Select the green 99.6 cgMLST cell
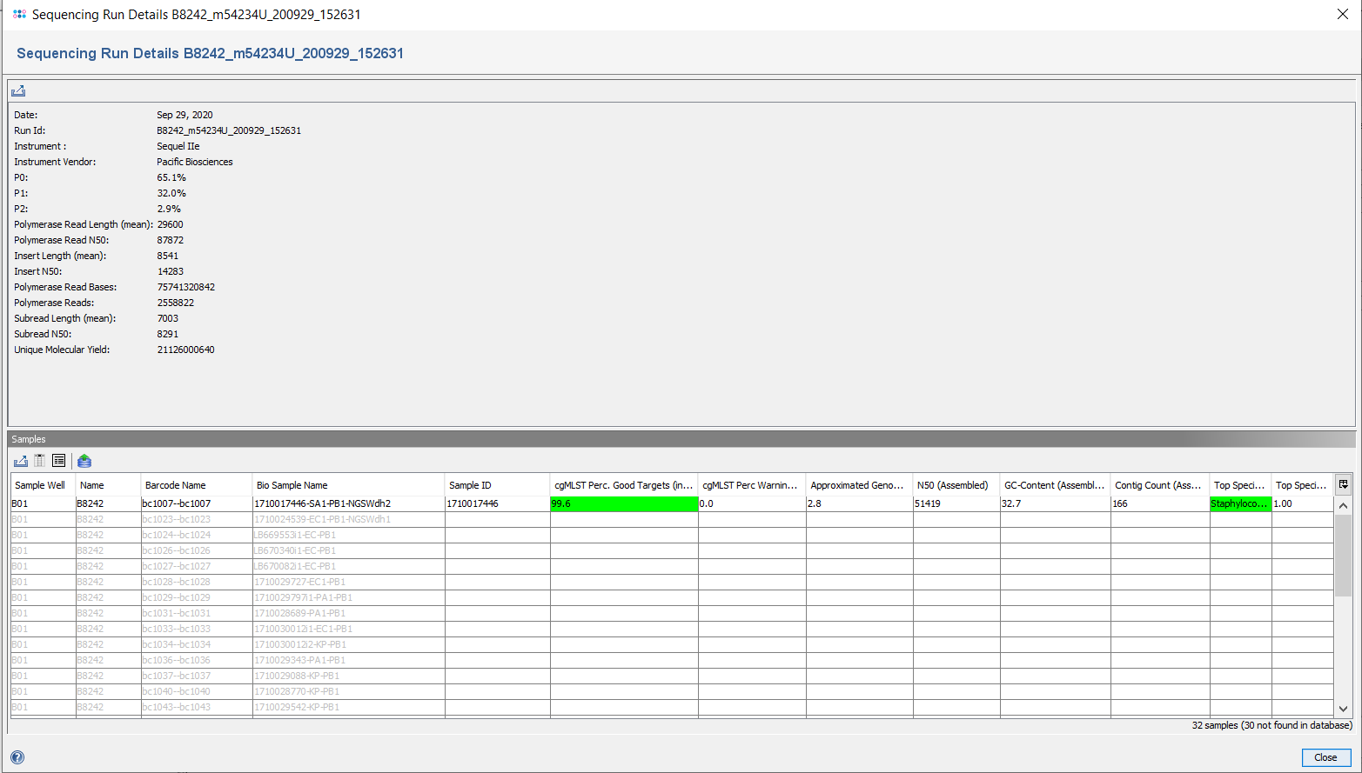 point(623,503)
